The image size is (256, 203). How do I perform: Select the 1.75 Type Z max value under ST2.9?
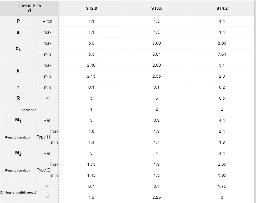(91, 164)
